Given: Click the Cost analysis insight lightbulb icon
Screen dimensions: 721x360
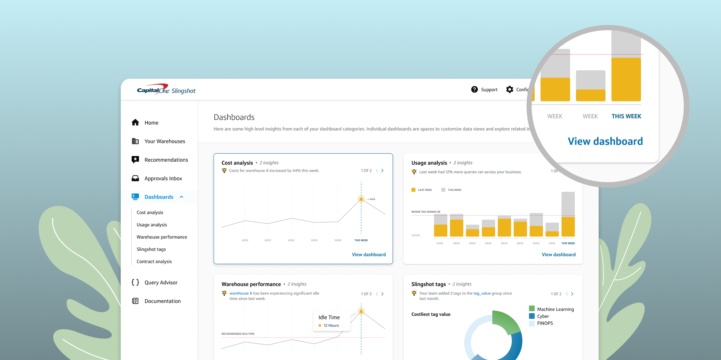Looking at the screenshot, I should pos(224,170).
